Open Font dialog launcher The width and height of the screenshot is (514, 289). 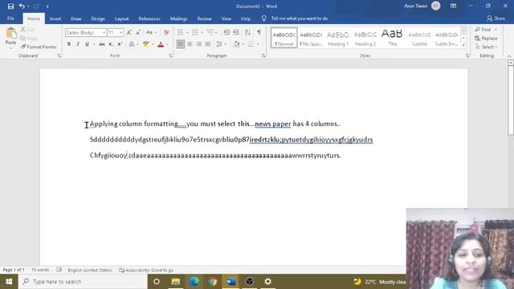[x=170, y=56]
